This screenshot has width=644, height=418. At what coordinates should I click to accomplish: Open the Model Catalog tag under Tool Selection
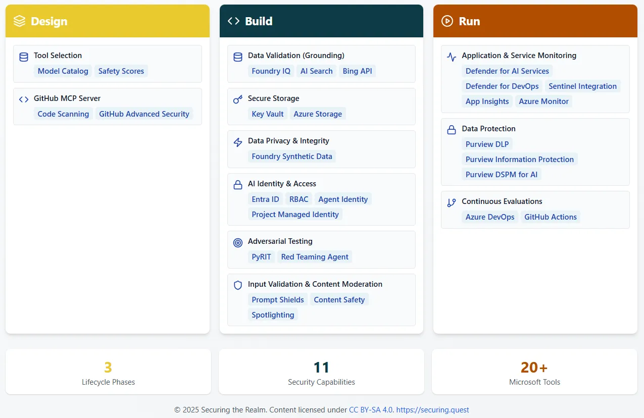coord(63,71)
